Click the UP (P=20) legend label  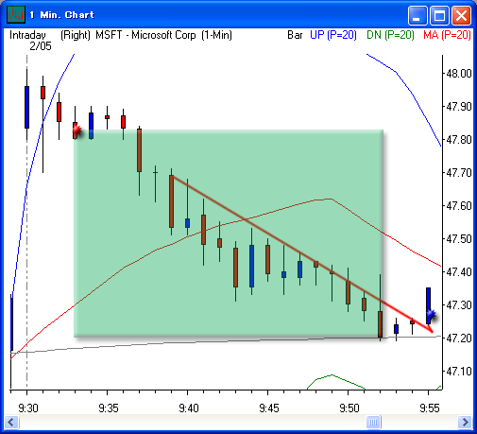tap(333, 35)
